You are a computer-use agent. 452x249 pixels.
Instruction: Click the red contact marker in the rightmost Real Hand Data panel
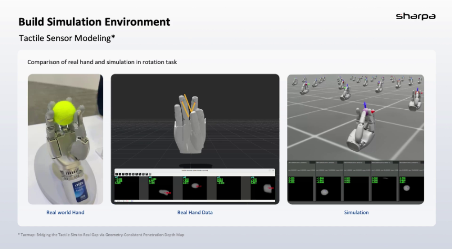(x=272, y=188)
